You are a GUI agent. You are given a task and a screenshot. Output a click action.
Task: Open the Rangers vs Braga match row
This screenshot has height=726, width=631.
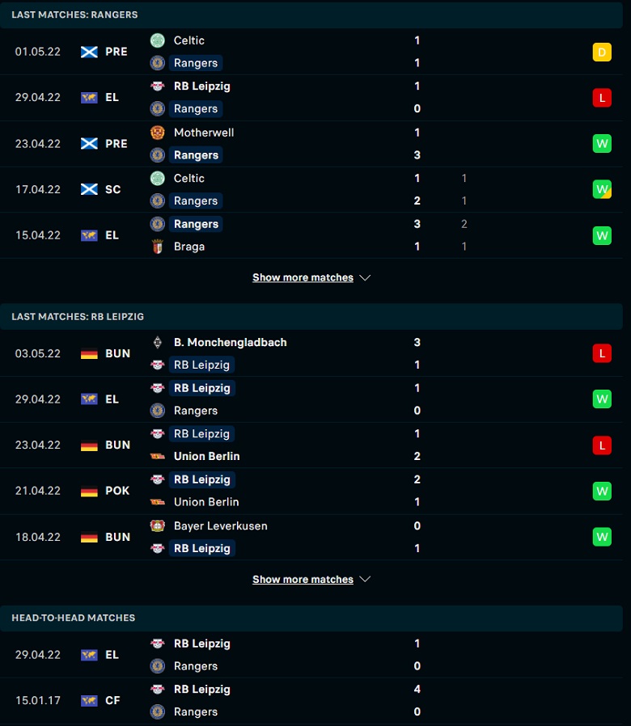pos(311,236)
